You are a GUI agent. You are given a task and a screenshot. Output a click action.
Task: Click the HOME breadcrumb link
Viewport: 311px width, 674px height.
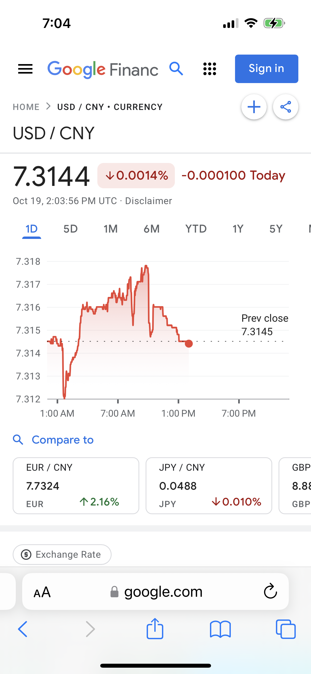pos(26,107)
